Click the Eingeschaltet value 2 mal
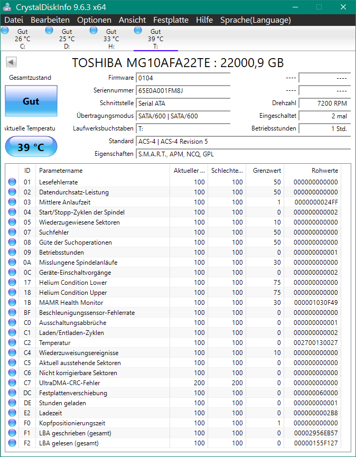 coord(324,116)
